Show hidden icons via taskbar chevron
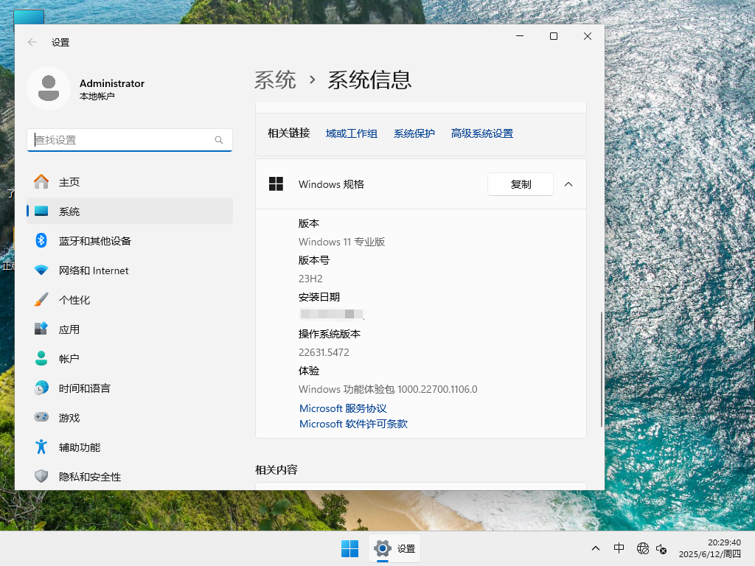Screen dimensions: 755x566 (595, 548)
